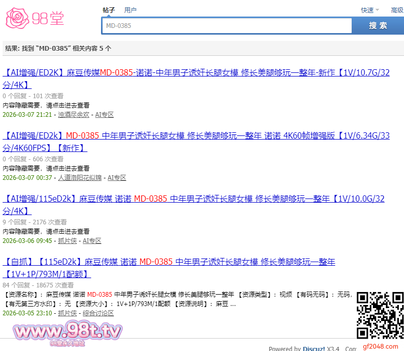Open the 10.7G/32分/4K result title
The height and width of the screenshot is (351, 404).
[196, 79]
